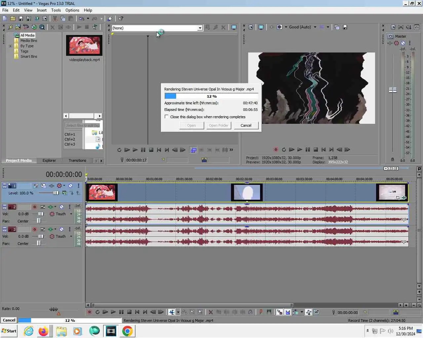The height and width of the screenshot is (338, 423).
Task: Expand the By Type tree node
Action: tap(10, 46)
